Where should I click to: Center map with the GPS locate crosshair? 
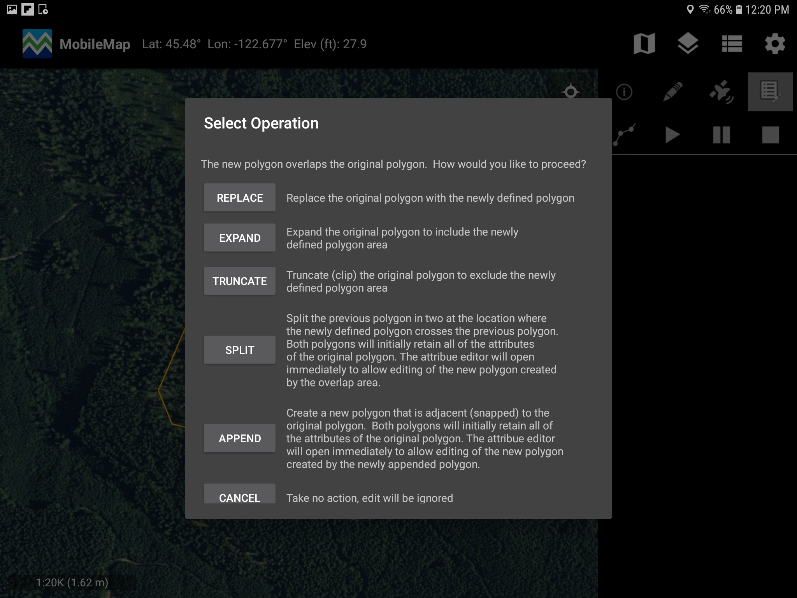tap(571, 91)
